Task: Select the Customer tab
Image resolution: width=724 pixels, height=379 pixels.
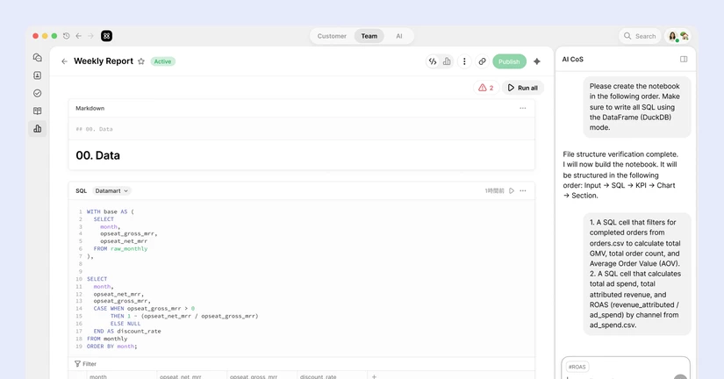Action: click(x=332, y=36)
